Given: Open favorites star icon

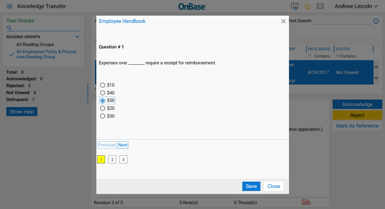Looking at the screenshot, I should (x=307, y=6).
